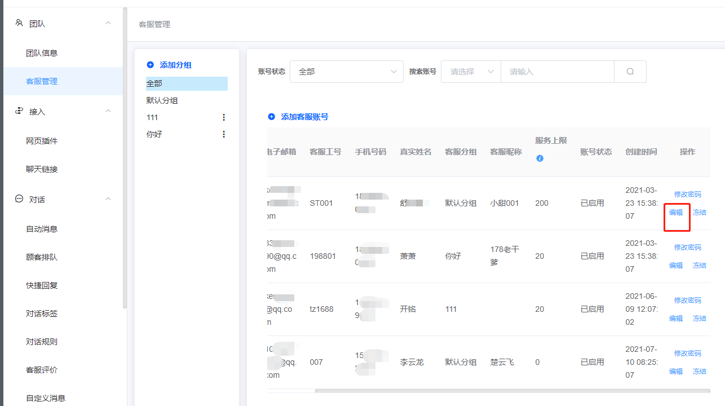Screen dimensions: 725x406
Task: Click the nickname cell 小甜001
Action: pos(505,203)
